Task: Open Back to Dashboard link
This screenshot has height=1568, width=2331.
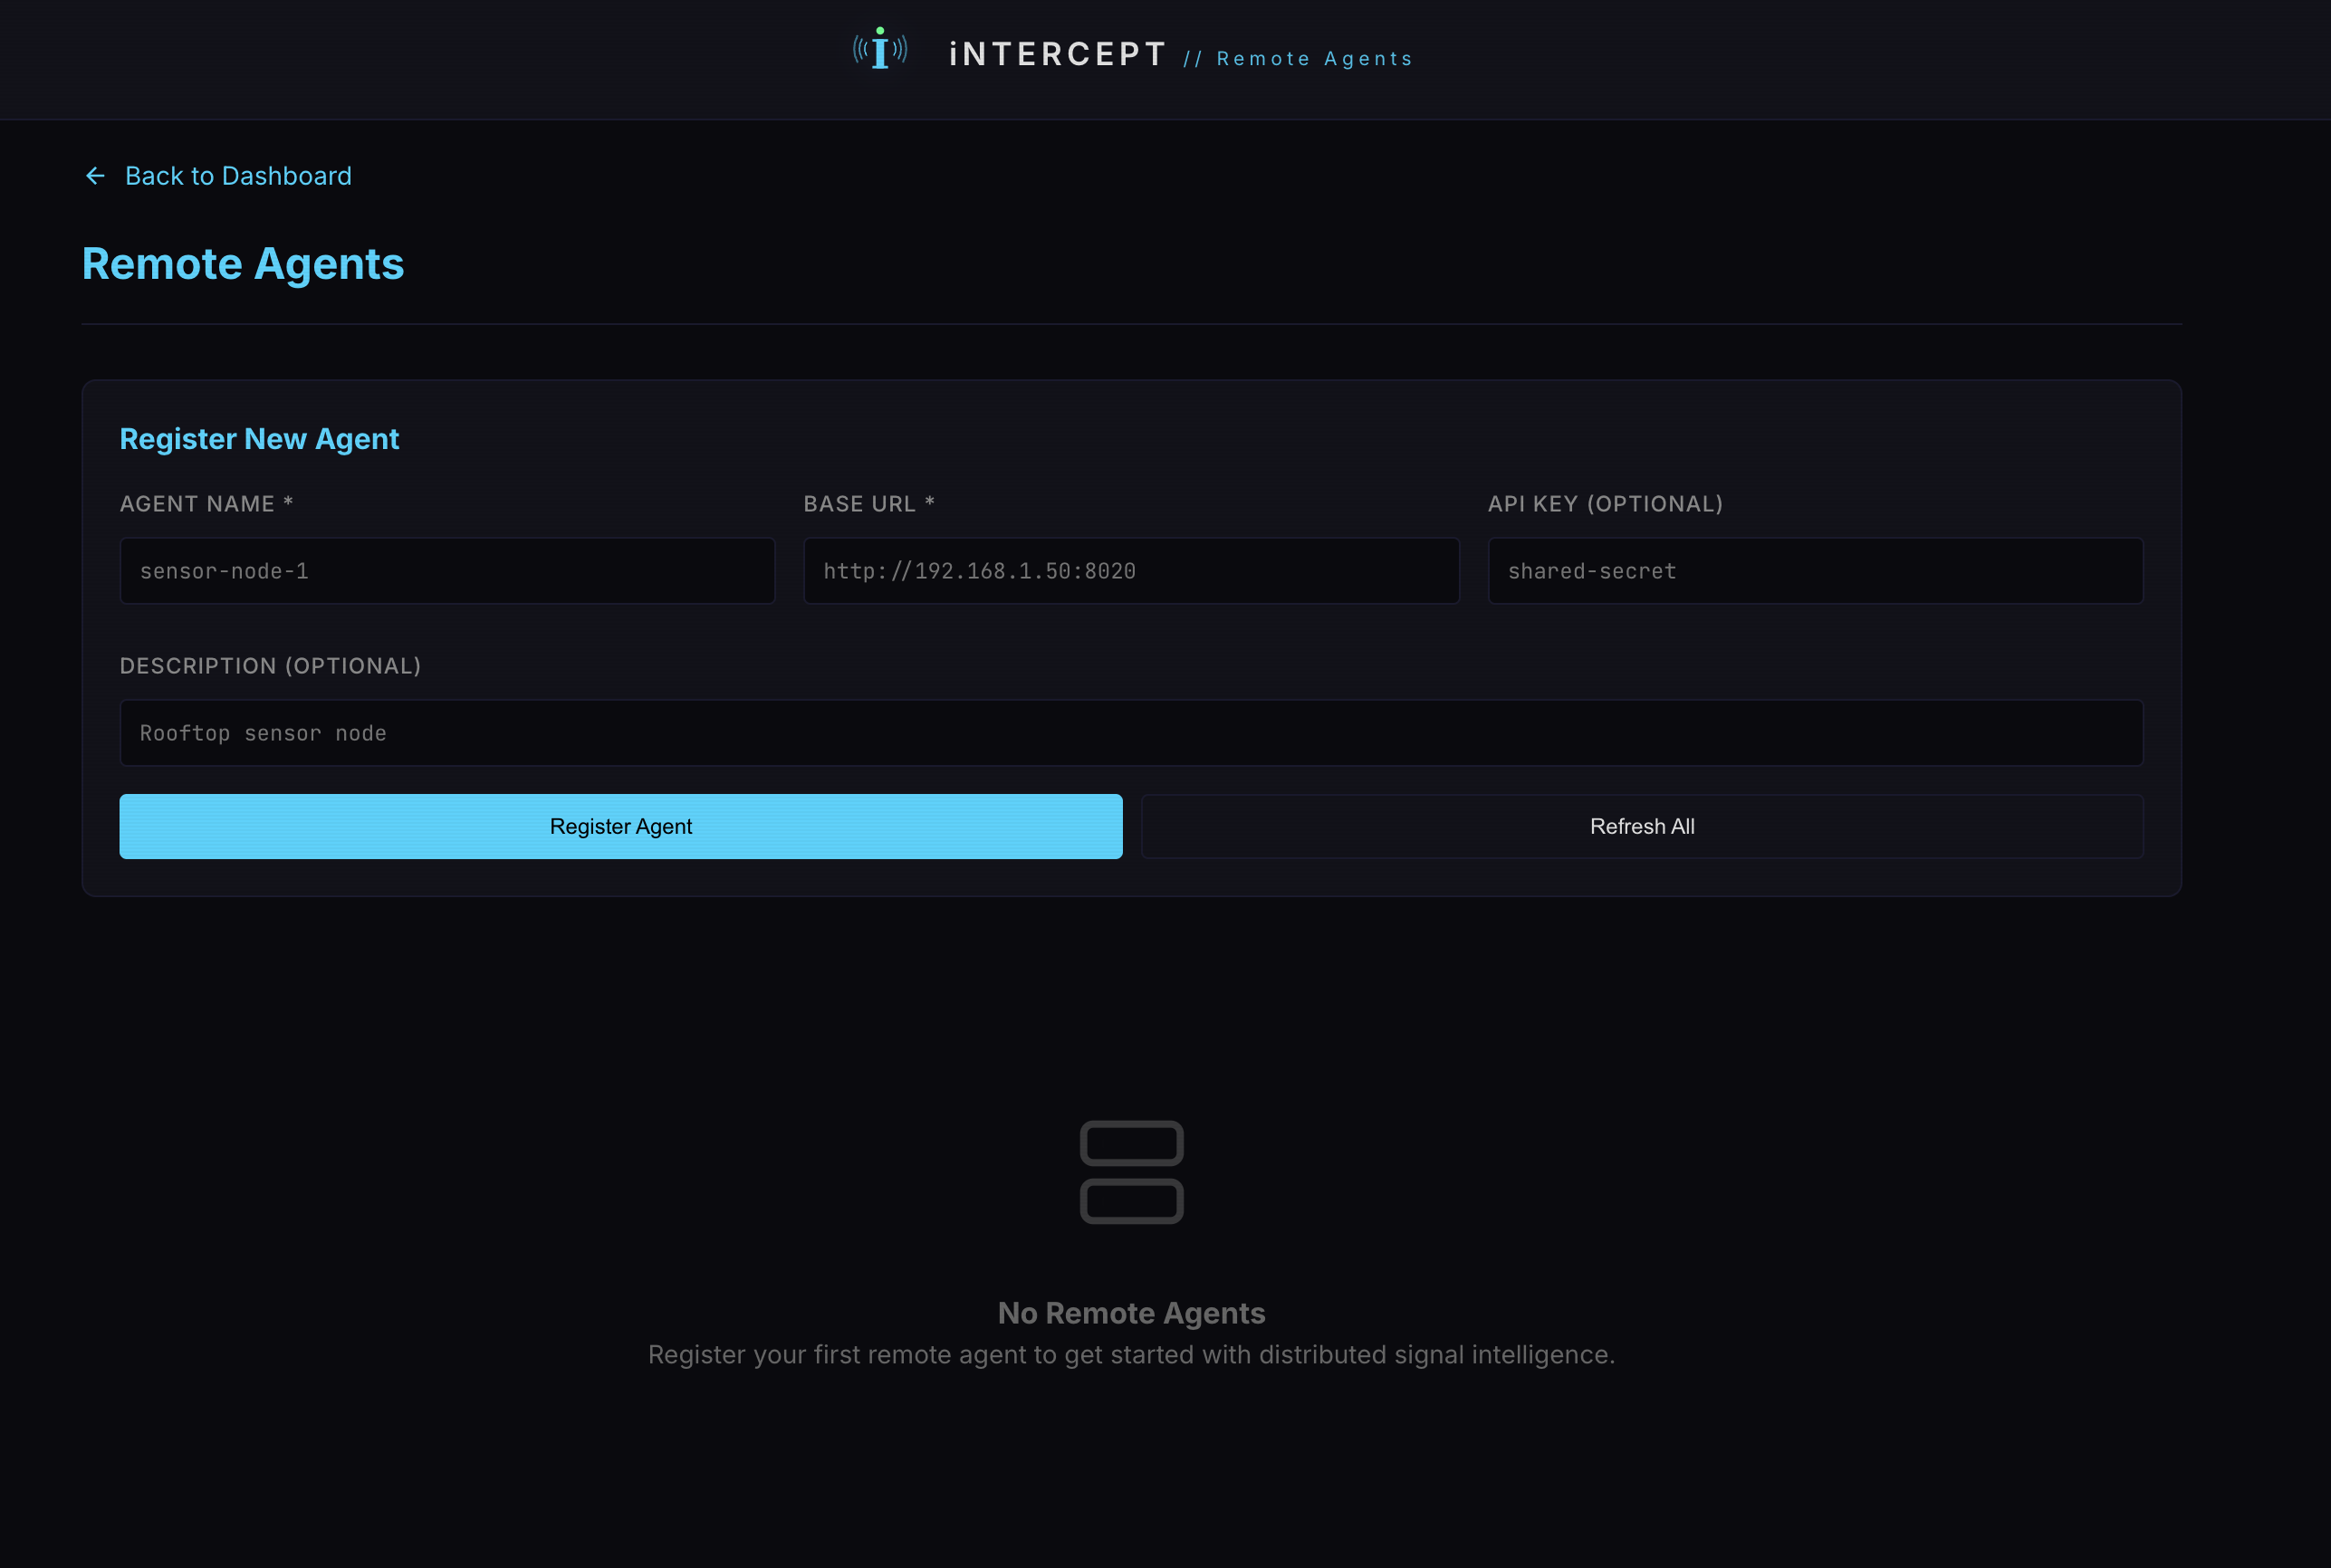Action: [238, 175]
